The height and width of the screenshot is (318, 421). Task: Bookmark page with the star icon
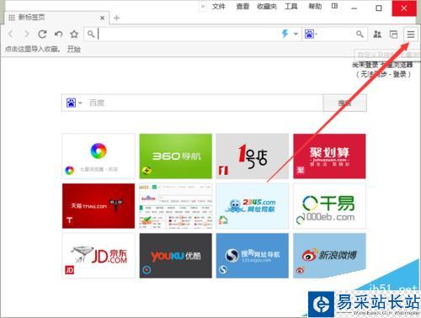(x=74, y=34)
